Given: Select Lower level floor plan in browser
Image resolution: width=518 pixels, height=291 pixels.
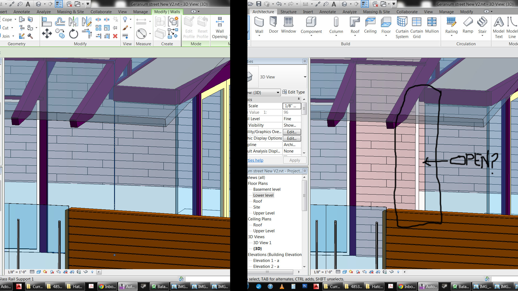Looking at the screenshot, I should coord(263,195).
